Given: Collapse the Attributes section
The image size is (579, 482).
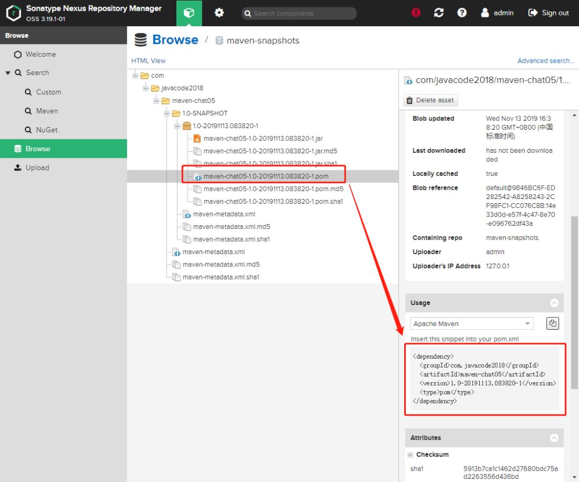Looking at the screenshot, I should [554, 438].
